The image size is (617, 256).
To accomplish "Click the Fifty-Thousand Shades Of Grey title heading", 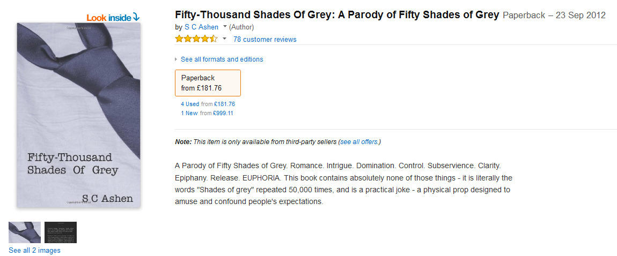I will [337, 15].
